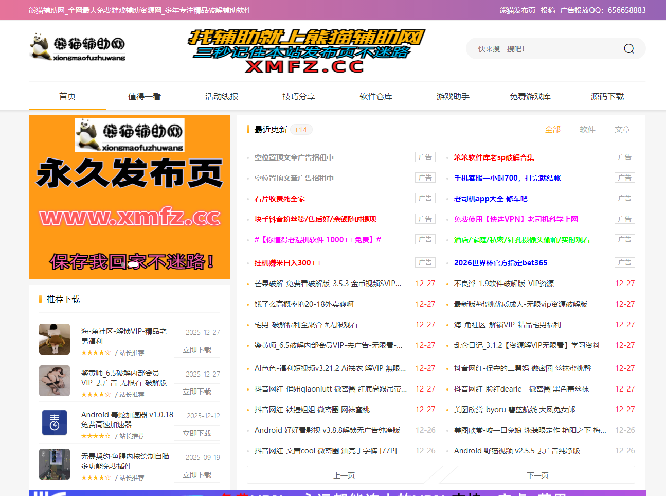This screenshot has height=496, width=666.
Task: Click 立即下载 for 海-角社区 listing
Action: [x=197, y=349]
